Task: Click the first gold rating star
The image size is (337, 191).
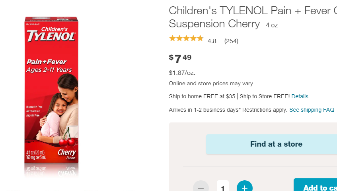Action: pos(172,38)
